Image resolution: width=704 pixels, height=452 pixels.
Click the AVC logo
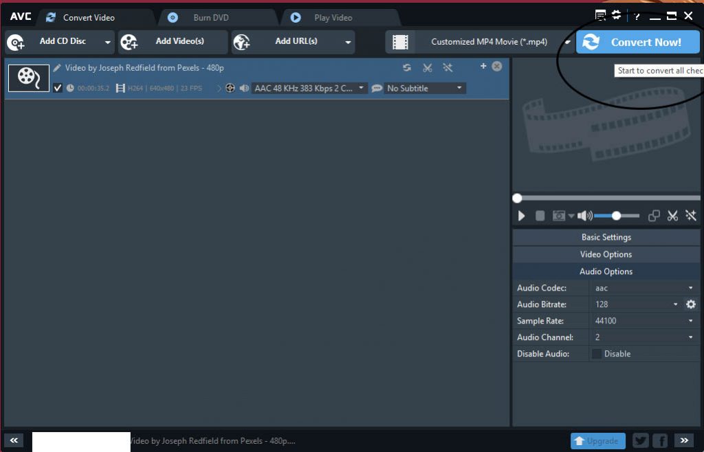tap(21, 16)
